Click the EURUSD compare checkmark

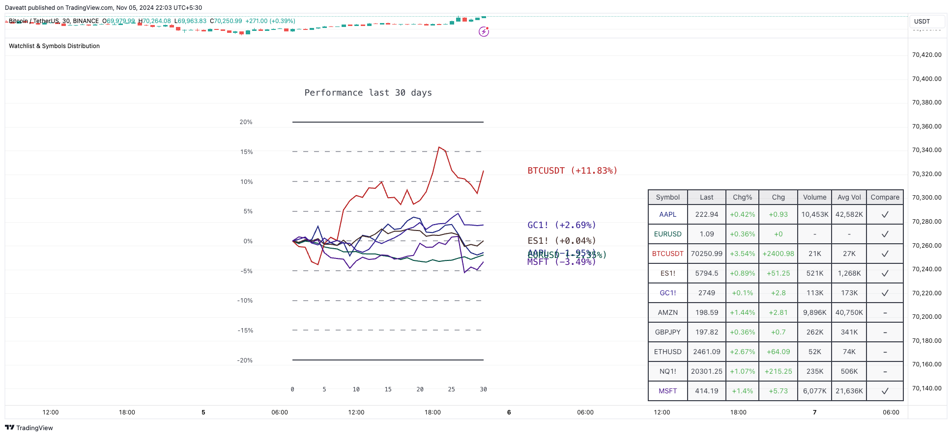[x=885, y=234]
